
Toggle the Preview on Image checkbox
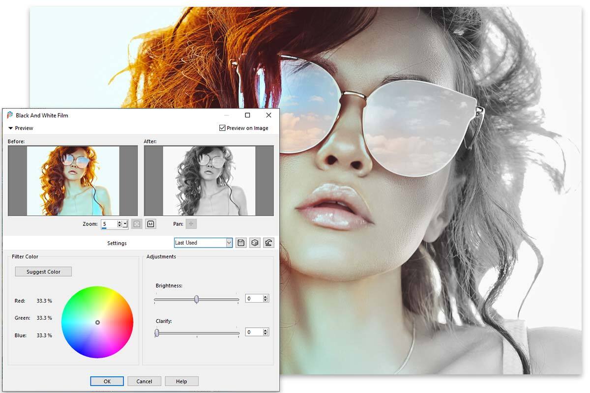tap(222, 128)
